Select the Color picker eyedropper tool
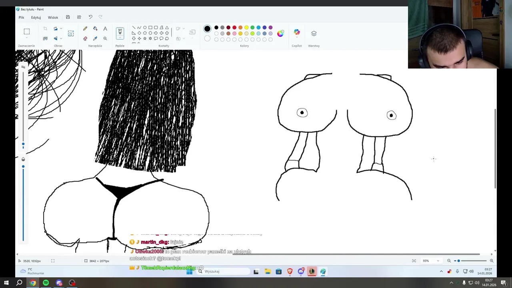The width and height of the screenshot is (512, 288). (x=95, y=38)
